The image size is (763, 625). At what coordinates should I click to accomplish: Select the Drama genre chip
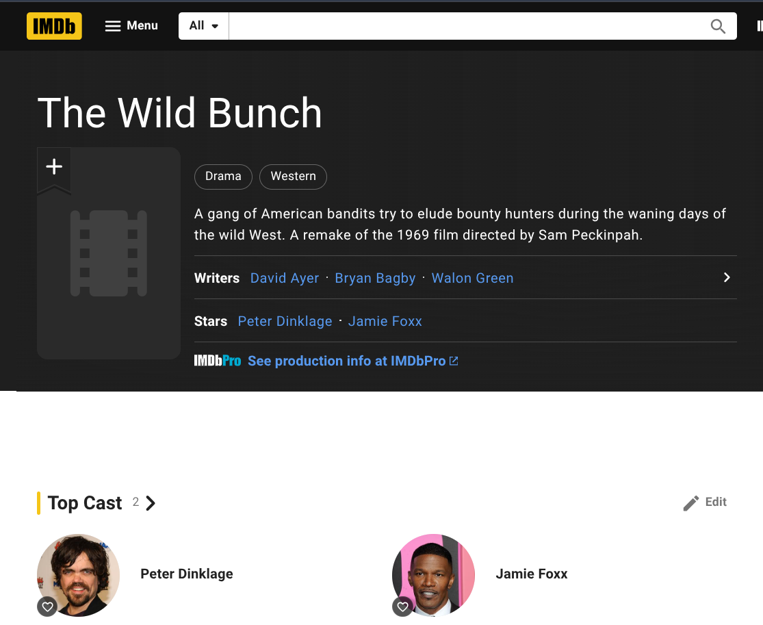click(x=223, y=176)
